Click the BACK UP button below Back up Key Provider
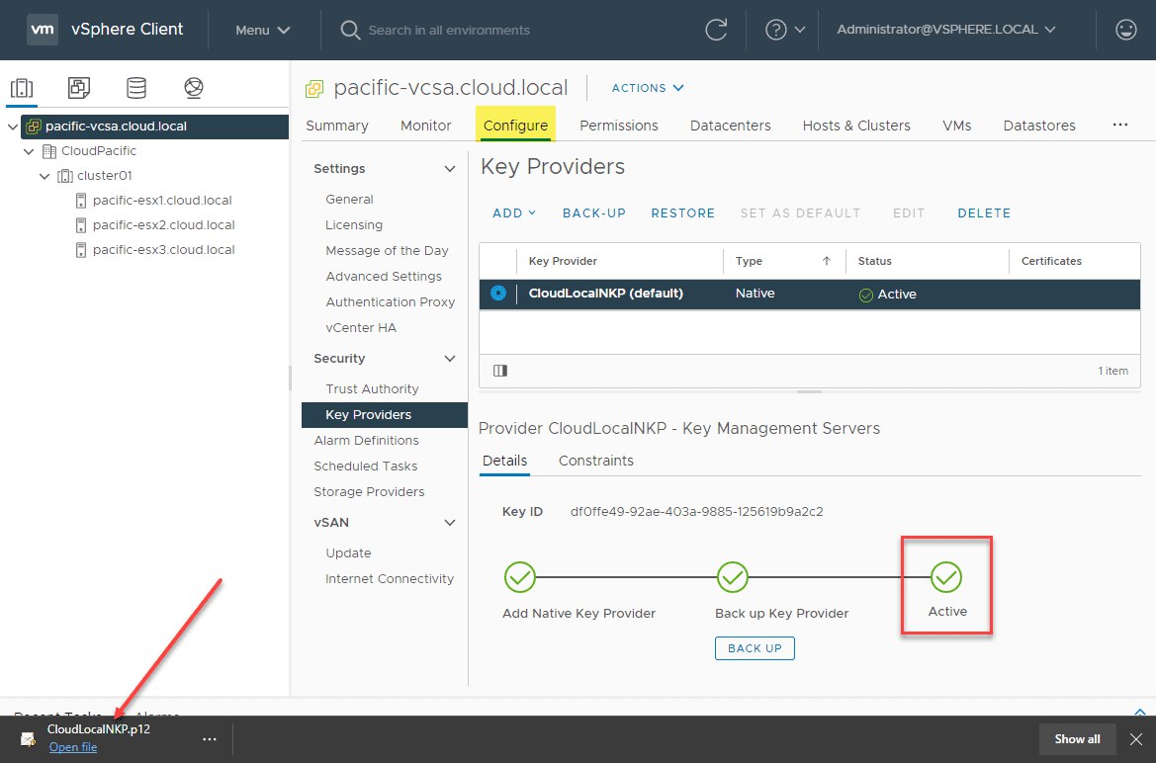Screen dimensions: 1156x763 point(755,648)
